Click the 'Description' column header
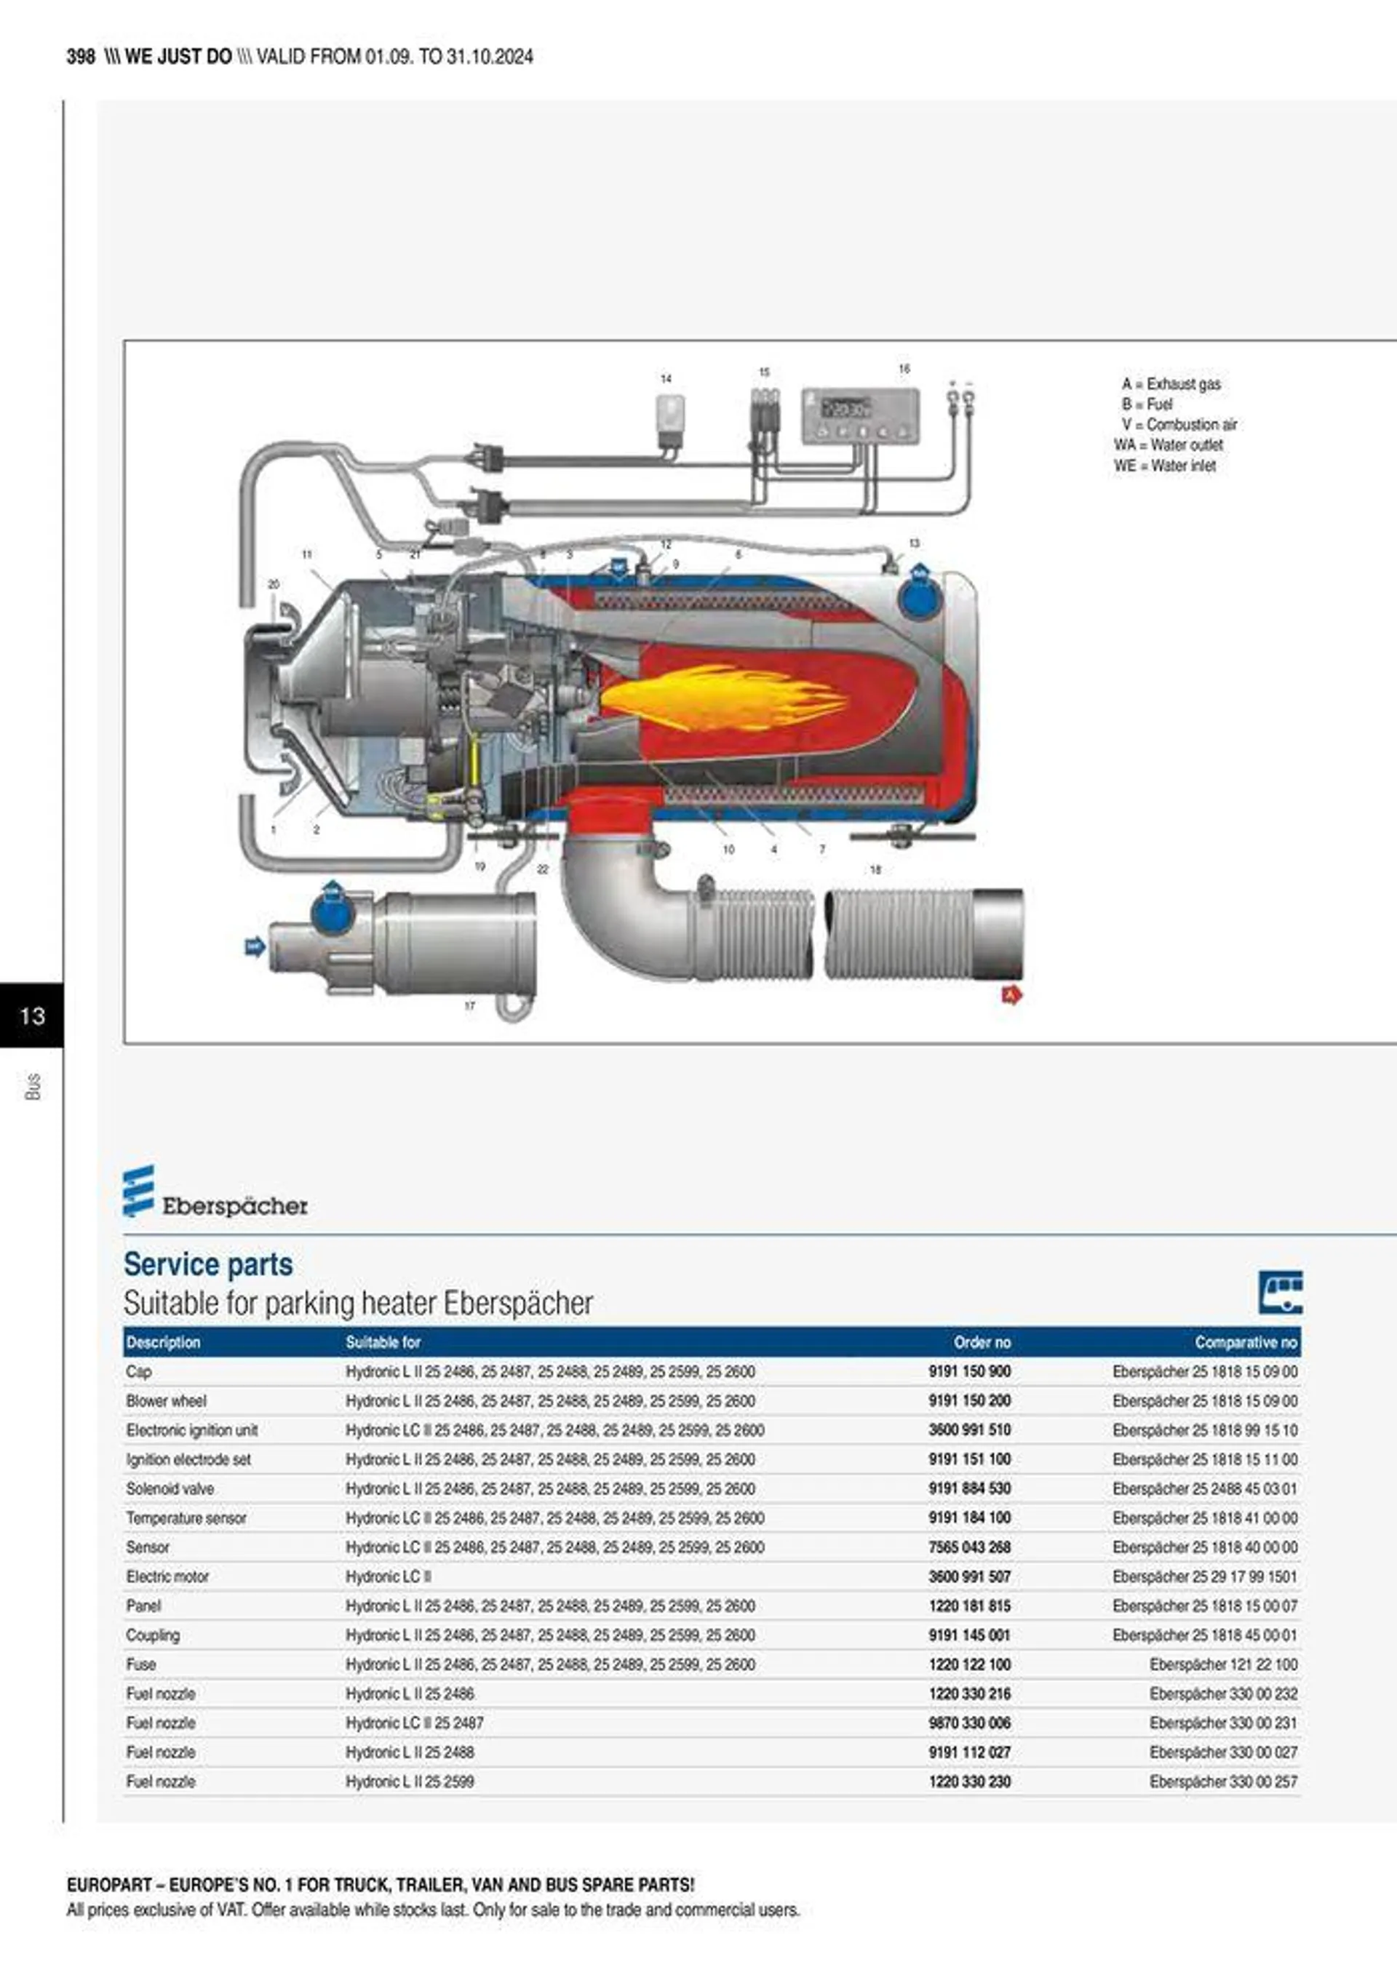 click(162, 1342)
